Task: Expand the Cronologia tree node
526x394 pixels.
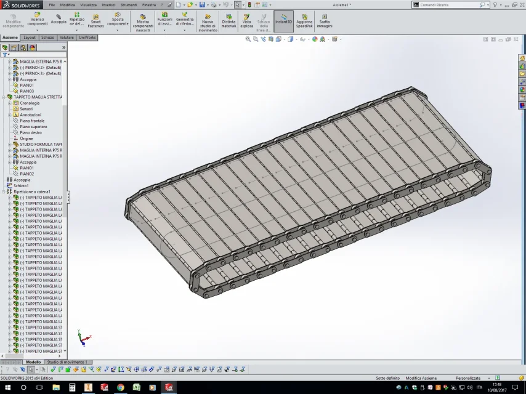Action: [9, 103]
